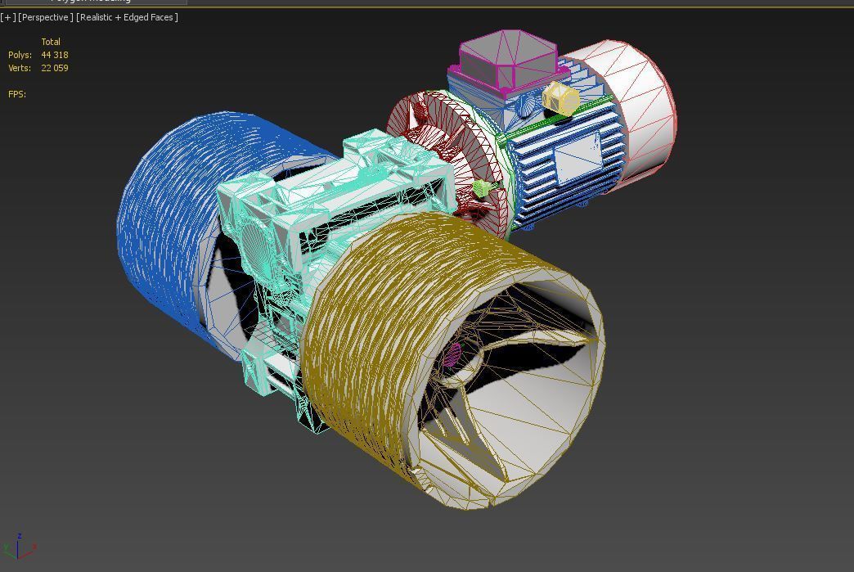This screenshot has width=854, height=572.
Task: Click the 'Verts:' statistics label
Action: (x=20, y=68)
